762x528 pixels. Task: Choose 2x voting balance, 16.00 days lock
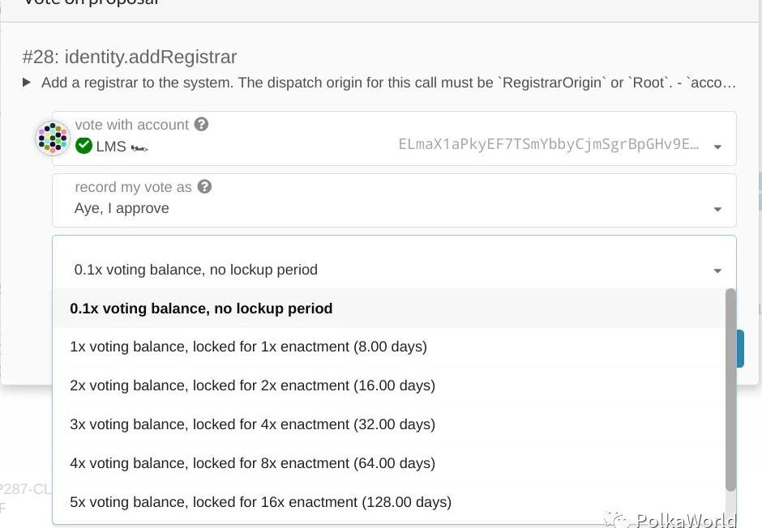pyautogui.click(x=252, y=385)
